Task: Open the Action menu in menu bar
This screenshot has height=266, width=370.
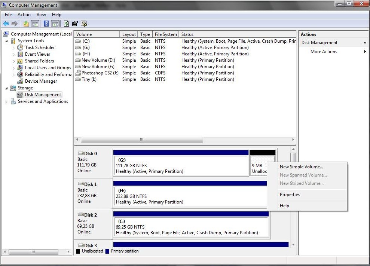Action: 24,15
